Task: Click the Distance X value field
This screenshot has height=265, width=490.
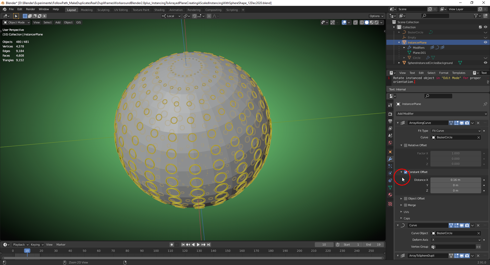Action: (456, 180)
